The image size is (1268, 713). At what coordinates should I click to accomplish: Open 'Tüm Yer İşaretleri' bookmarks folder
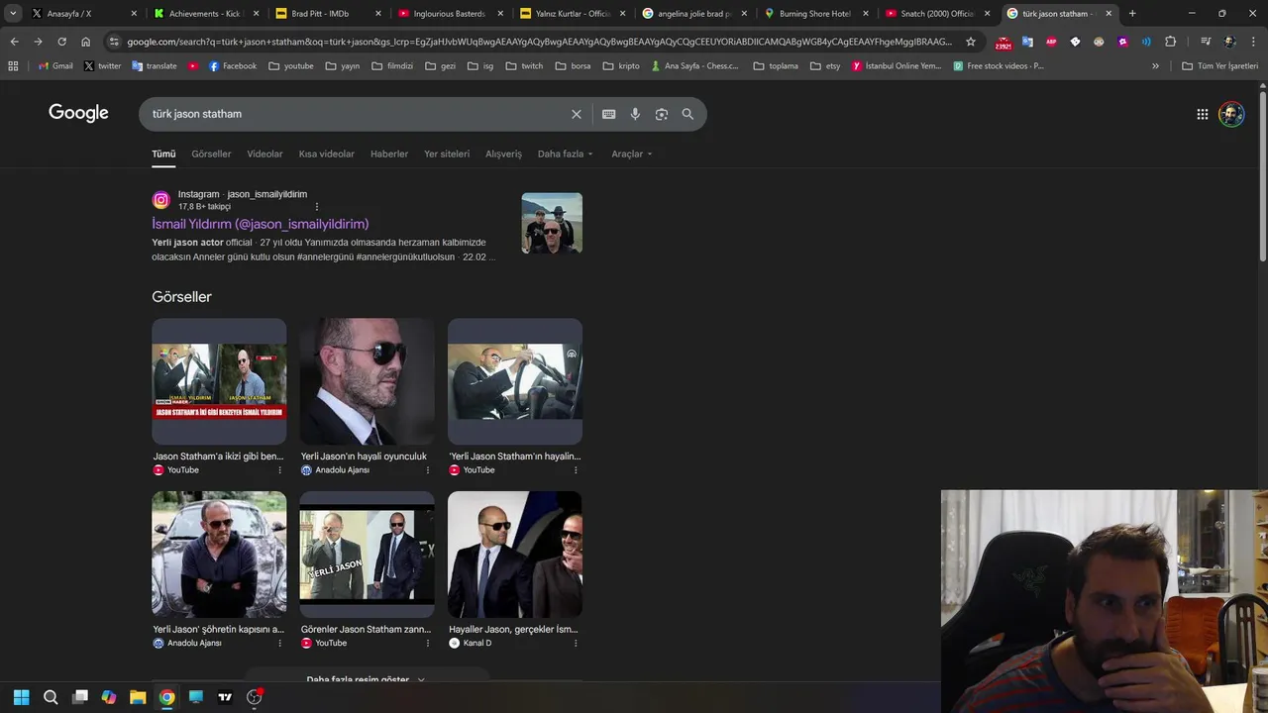tap(1219, 65)
